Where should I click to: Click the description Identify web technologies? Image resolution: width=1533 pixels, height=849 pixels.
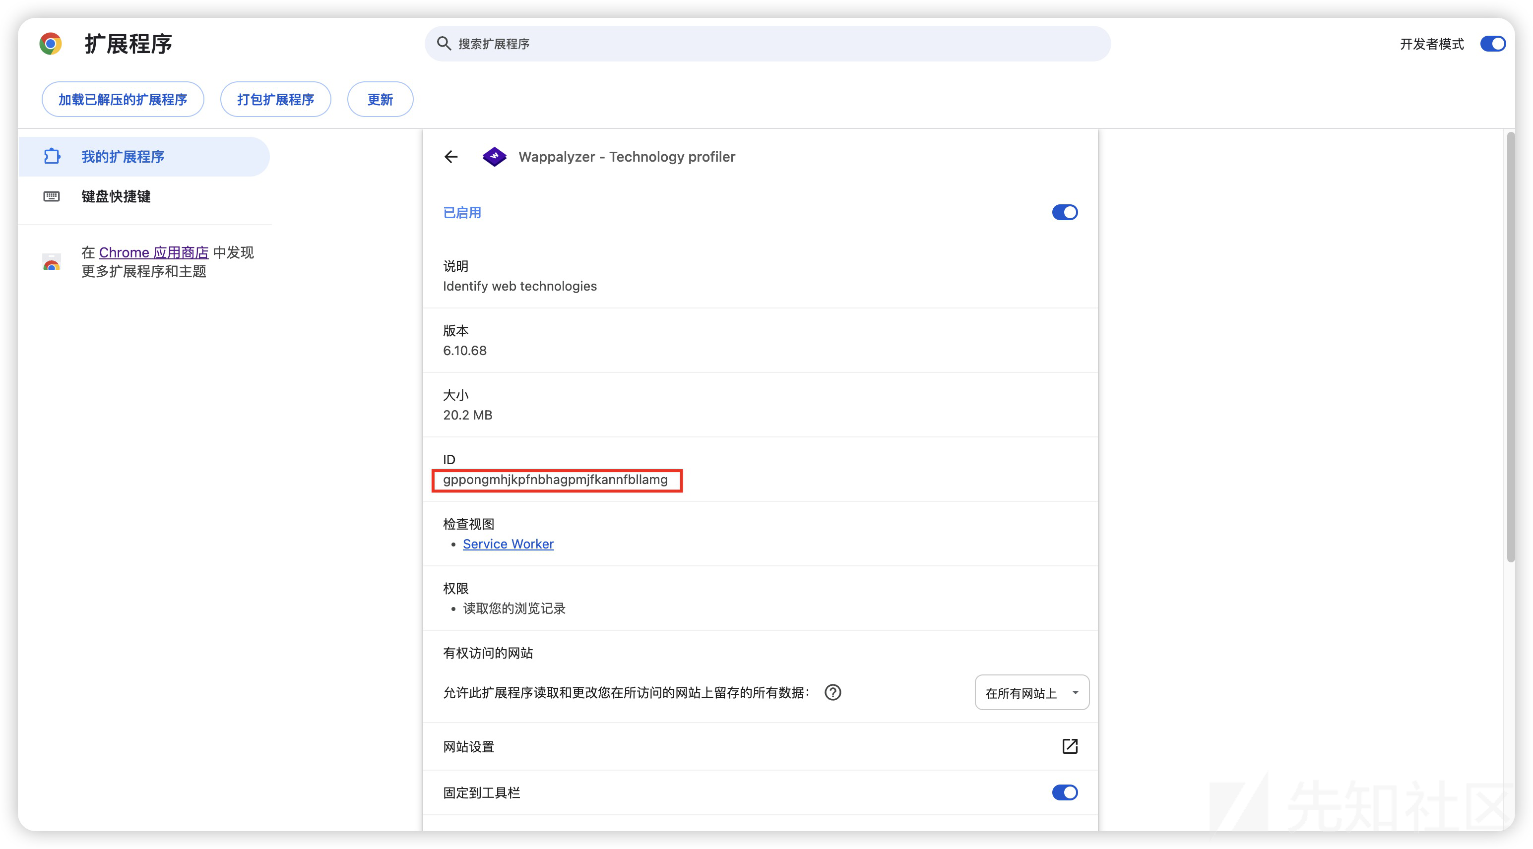coord(519,286)
